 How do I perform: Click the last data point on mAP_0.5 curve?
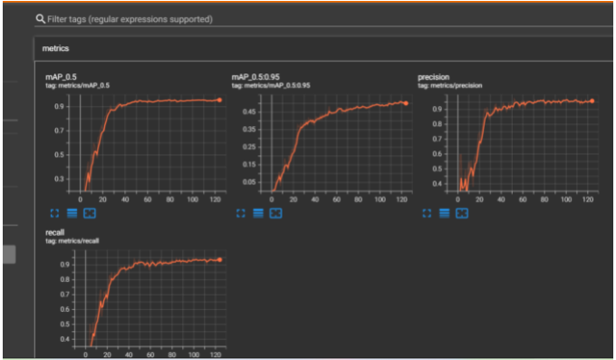(x=219, y=100)
